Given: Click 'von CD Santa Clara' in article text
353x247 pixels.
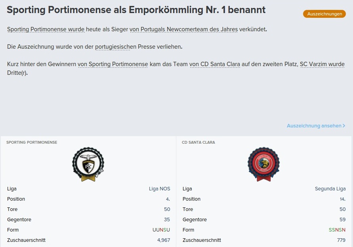Looking at the screenshot, I should [215, 64].
